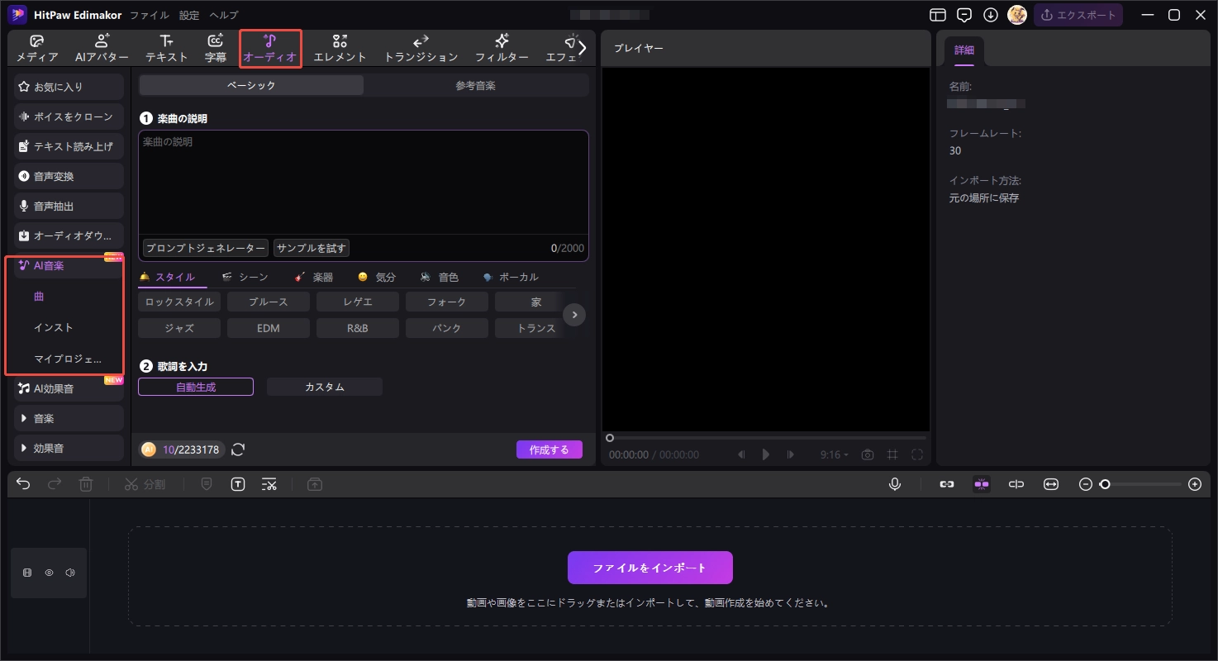Toggle the EDM style tag
1218x661 pixels.
pos(269,328)
